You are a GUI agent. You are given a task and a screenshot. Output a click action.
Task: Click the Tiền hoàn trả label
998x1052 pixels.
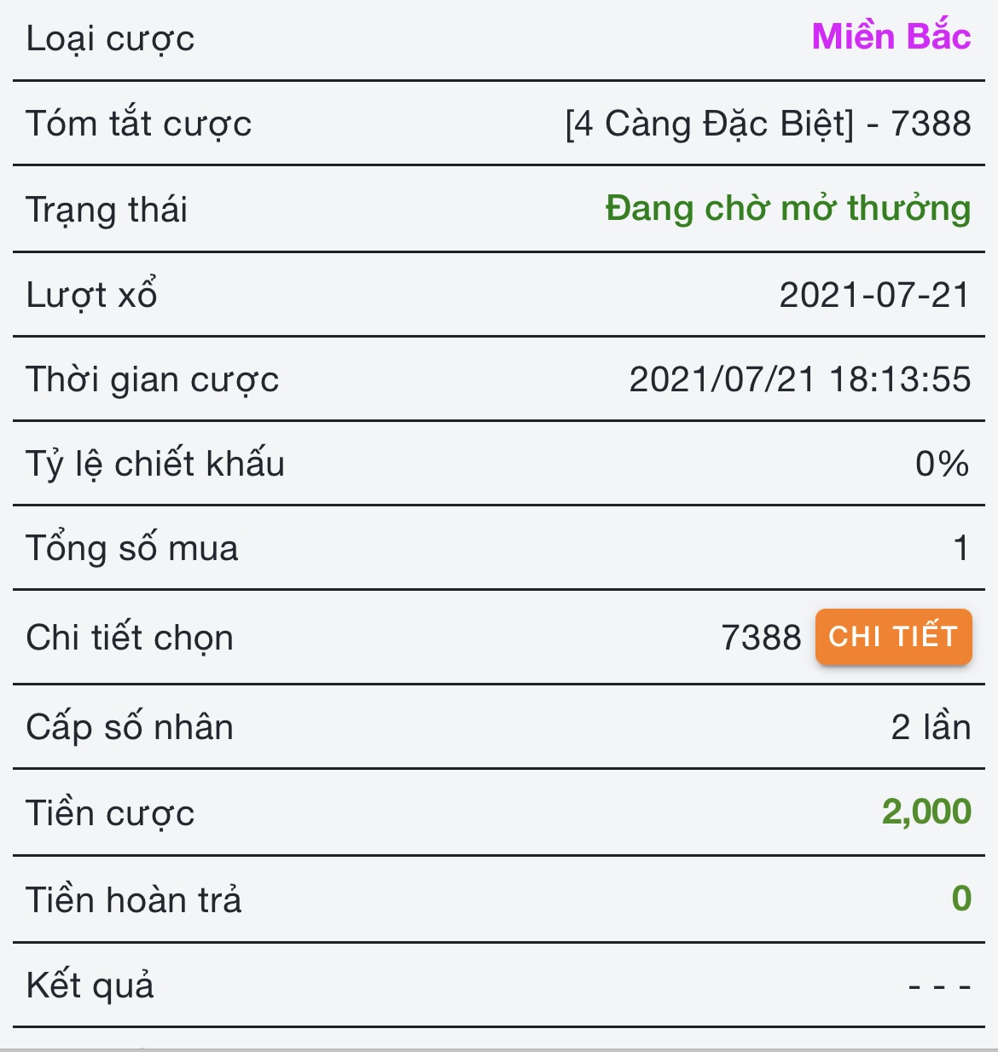(133, 900)
